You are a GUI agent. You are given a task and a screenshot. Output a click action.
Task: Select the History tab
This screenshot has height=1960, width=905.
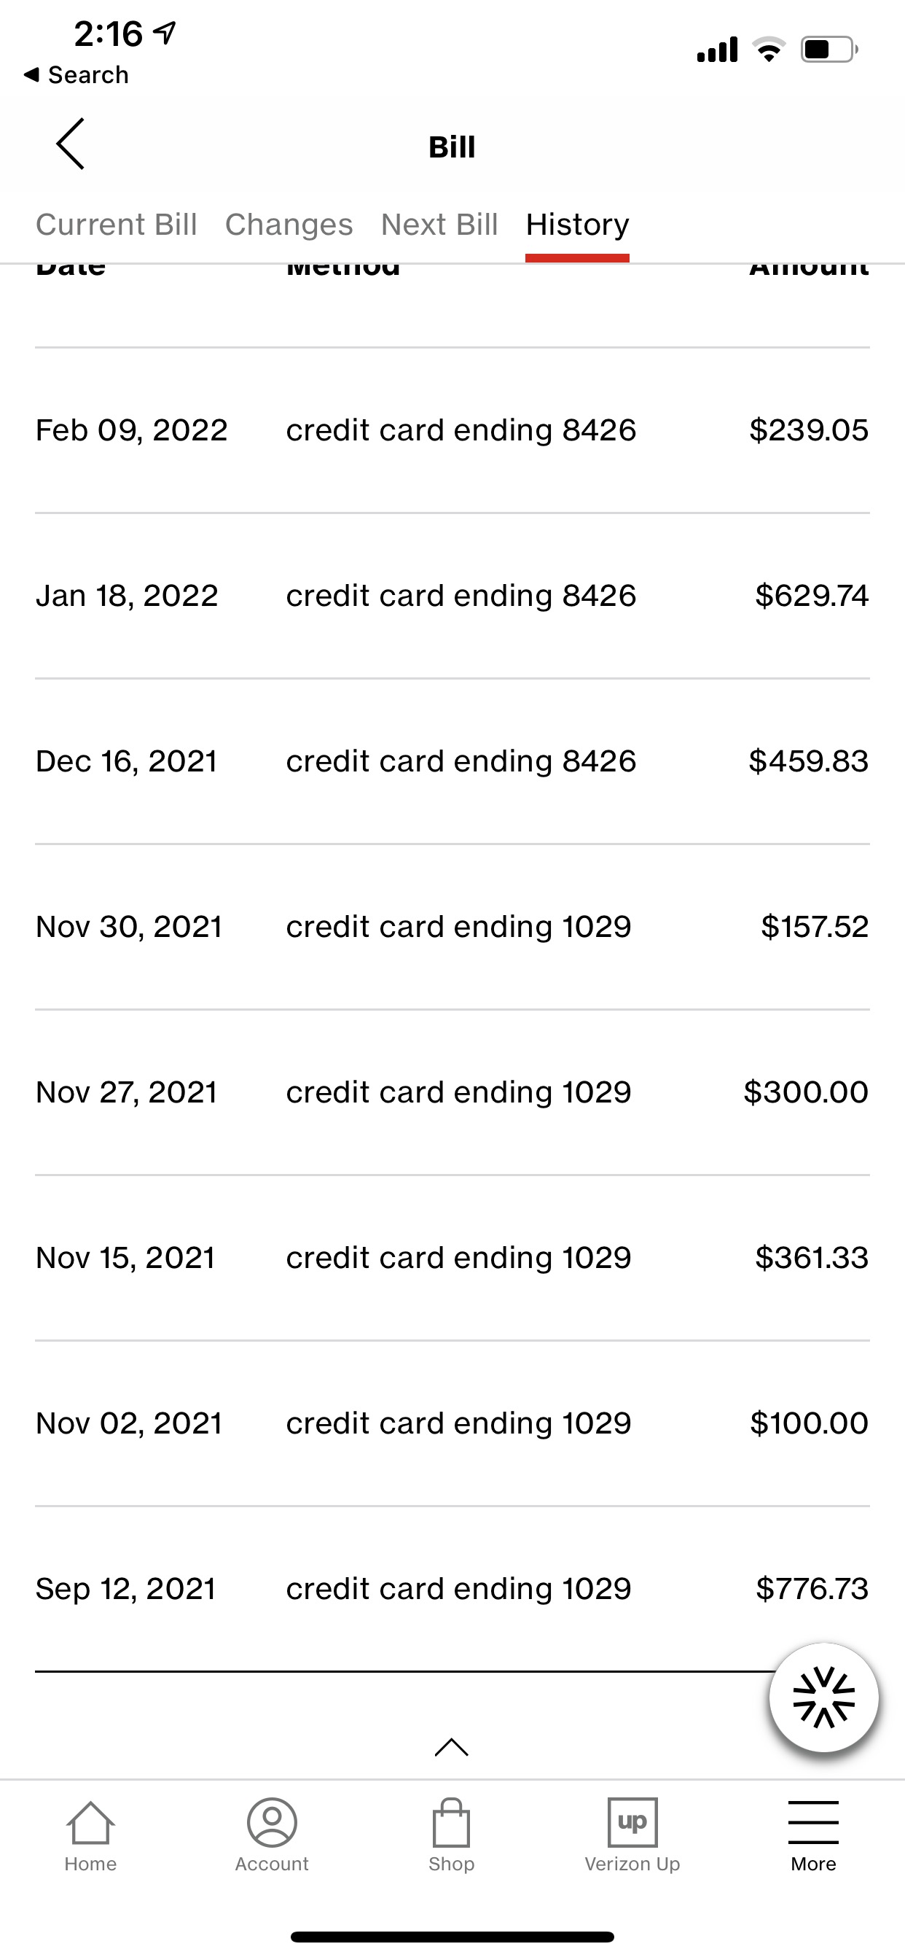[577, 225]
